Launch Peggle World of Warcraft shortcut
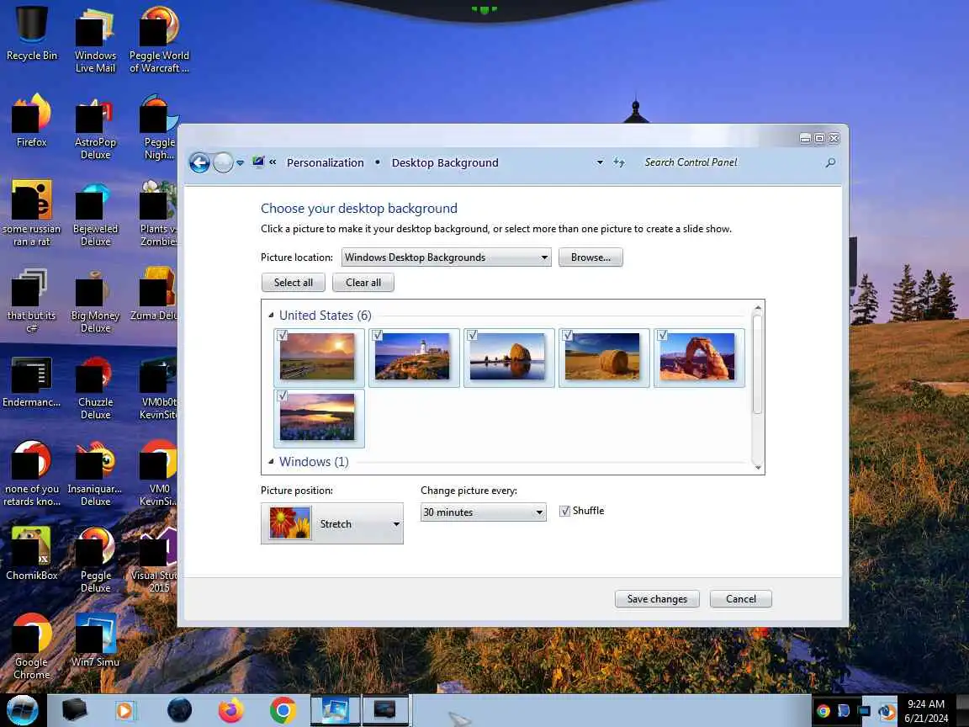Screen dimensions: 969x727 [159, 40]
